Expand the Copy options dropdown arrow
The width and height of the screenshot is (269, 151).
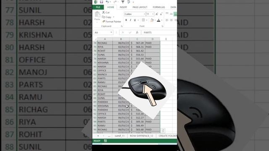(x=113, y=17)
